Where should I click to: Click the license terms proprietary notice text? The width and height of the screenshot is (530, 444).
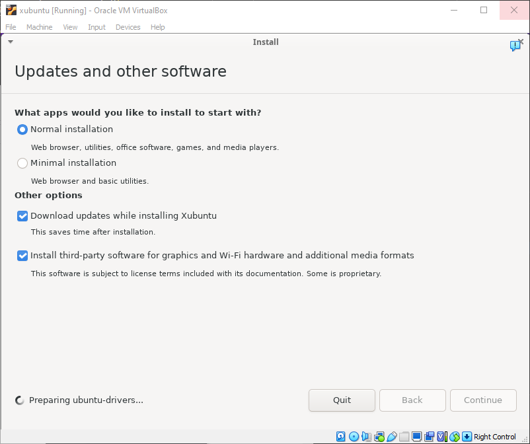206,274
